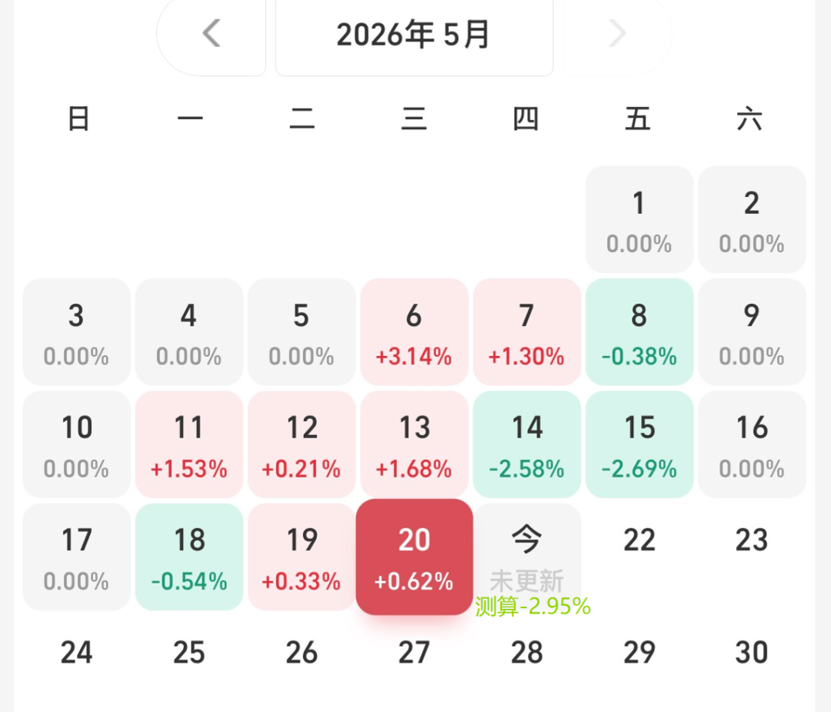The height and width of the screenshot is (712, 831).
Task: Select day 23 in the calendar
Action: coord(752,541)
